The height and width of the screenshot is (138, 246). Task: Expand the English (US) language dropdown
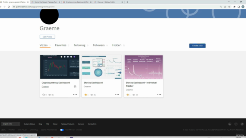pyautogui.click(x=11, y=124)
